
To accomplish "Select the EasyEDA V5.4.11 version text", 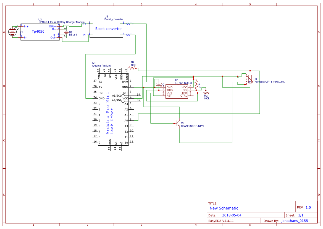I will [220, 221].
